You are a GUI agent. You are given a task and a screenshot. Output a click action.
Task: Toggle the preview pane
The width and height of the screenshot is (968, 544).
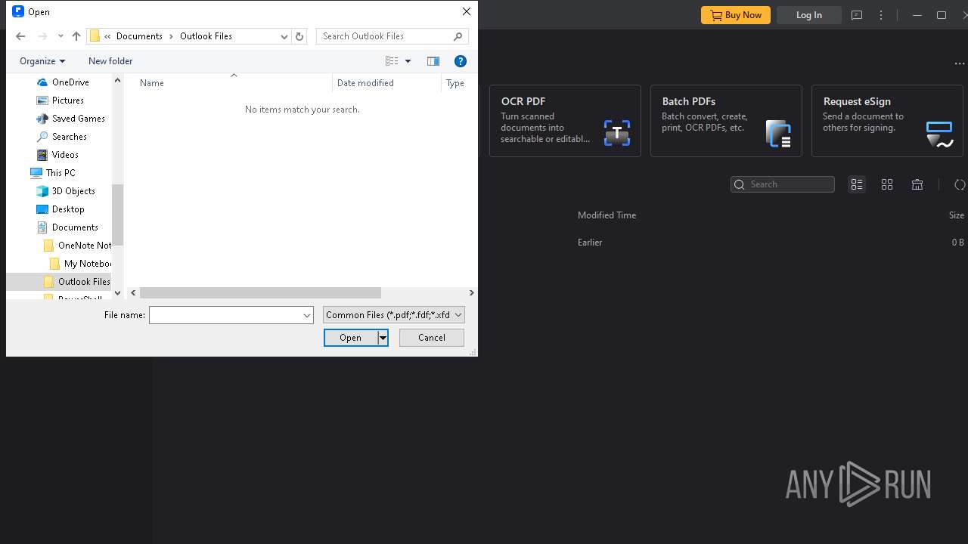tap(433, 61)
